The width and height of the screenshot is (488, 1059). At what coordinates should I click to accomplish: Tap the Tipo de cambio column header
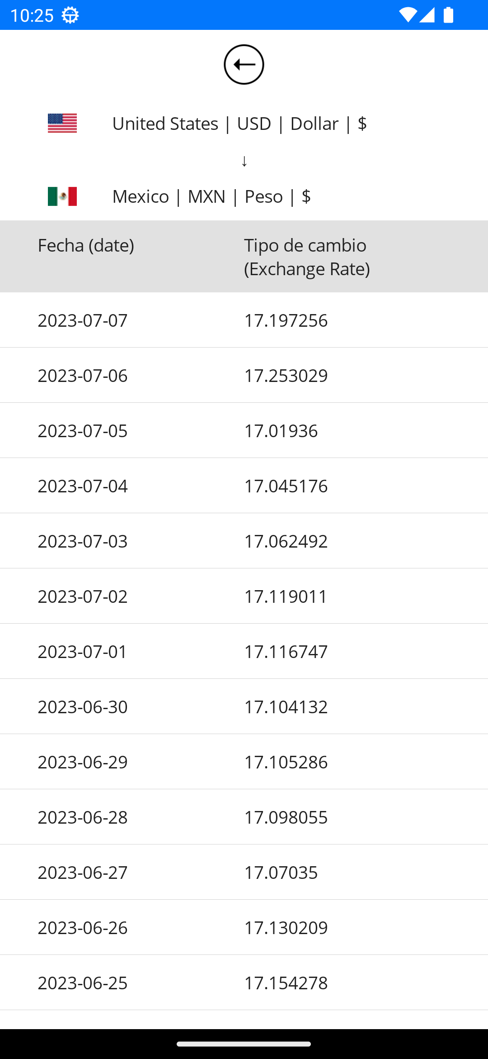307,257
